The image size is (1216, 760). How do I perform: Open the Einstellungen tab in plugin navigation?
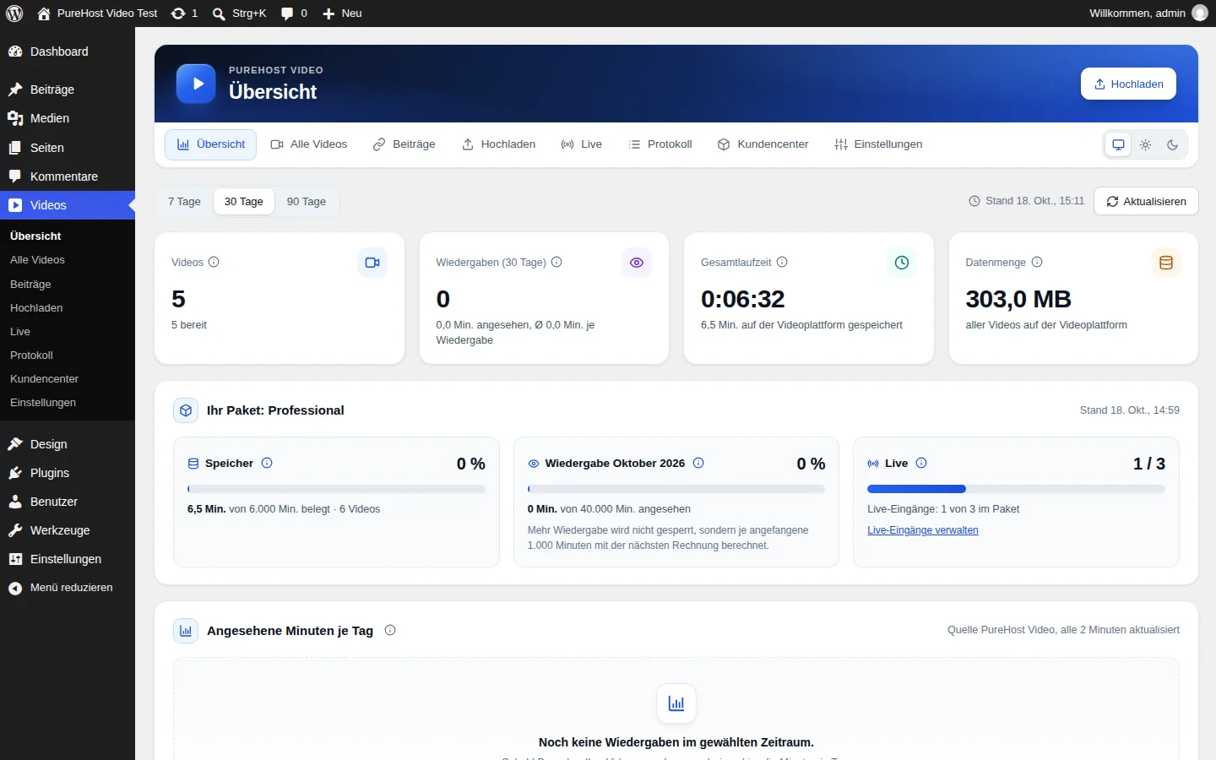[x=878, y=144]
